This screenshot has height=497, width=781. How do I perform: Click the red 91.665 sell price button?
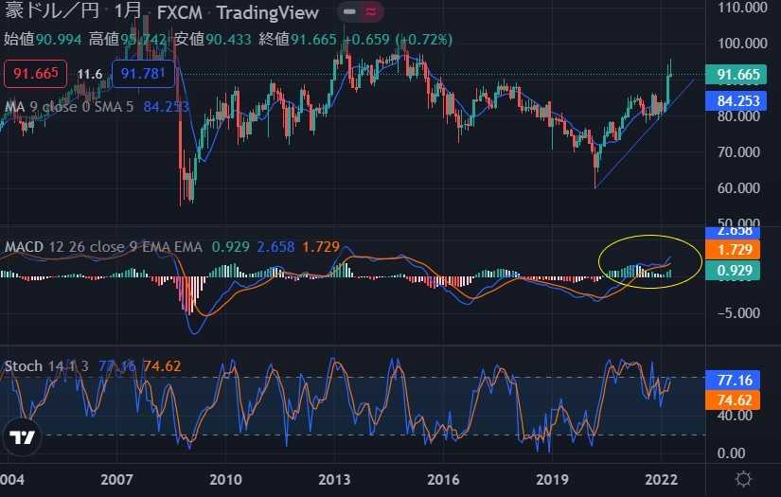[35, 74]
